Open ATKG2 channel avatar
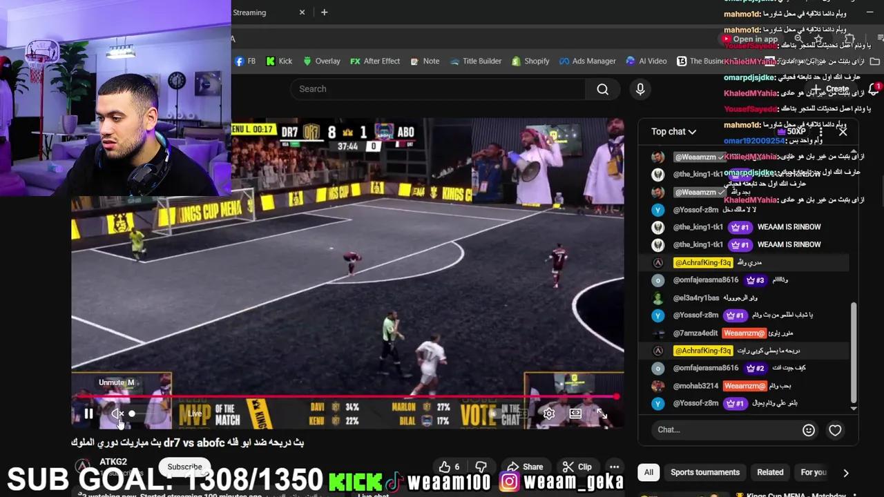This screenshot has width=884, height=497. (x=82, y=467)
